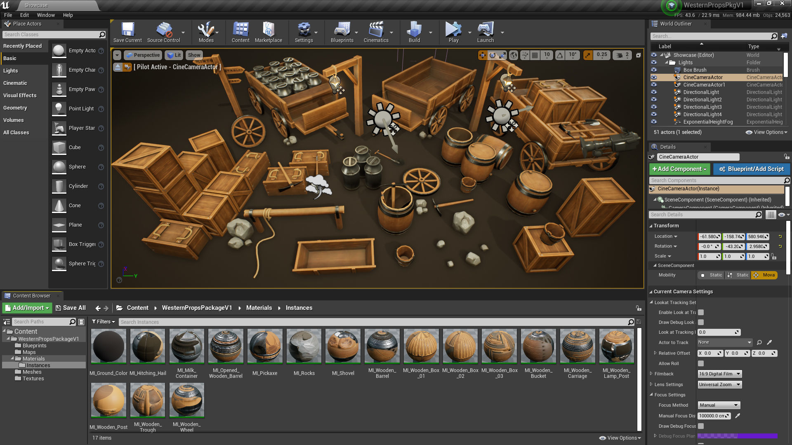The image size is (792, 445).
Task: Hide DirectionalLight2 using its eye icon
Action: point(654,100)
